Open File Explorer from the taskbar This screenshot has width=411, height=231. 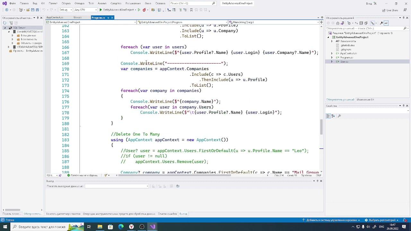pos(100,227)
